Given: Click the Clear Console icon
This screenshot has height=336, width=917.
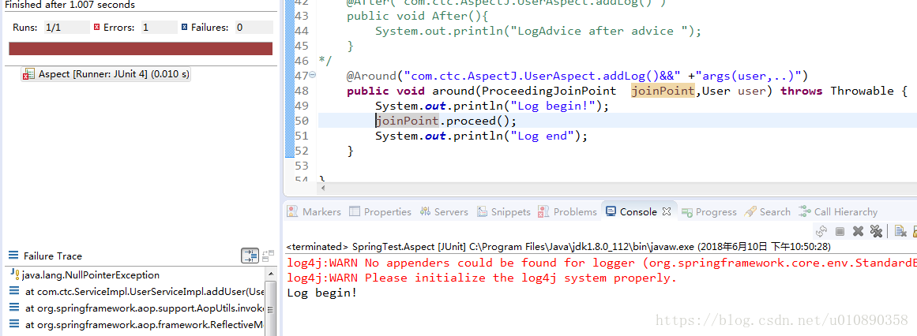Looking at the screenshot, I should [x=901, y=231].
